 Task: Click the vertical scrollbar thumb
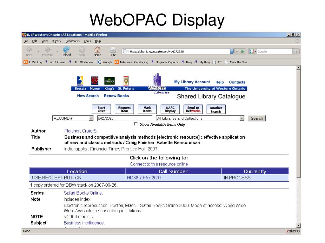pos(298,123)
